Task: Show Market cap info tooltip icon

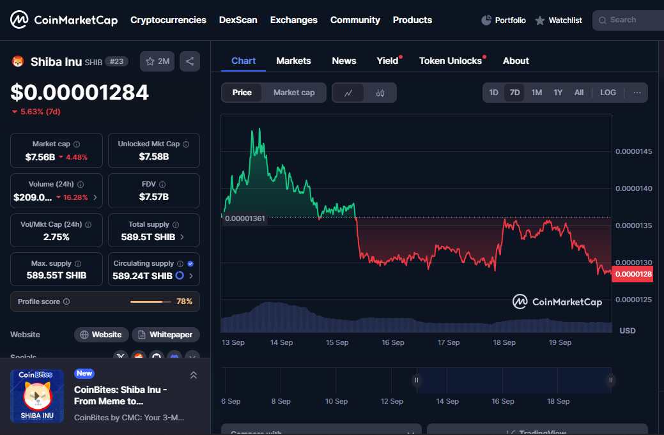Action: (77, 144)
